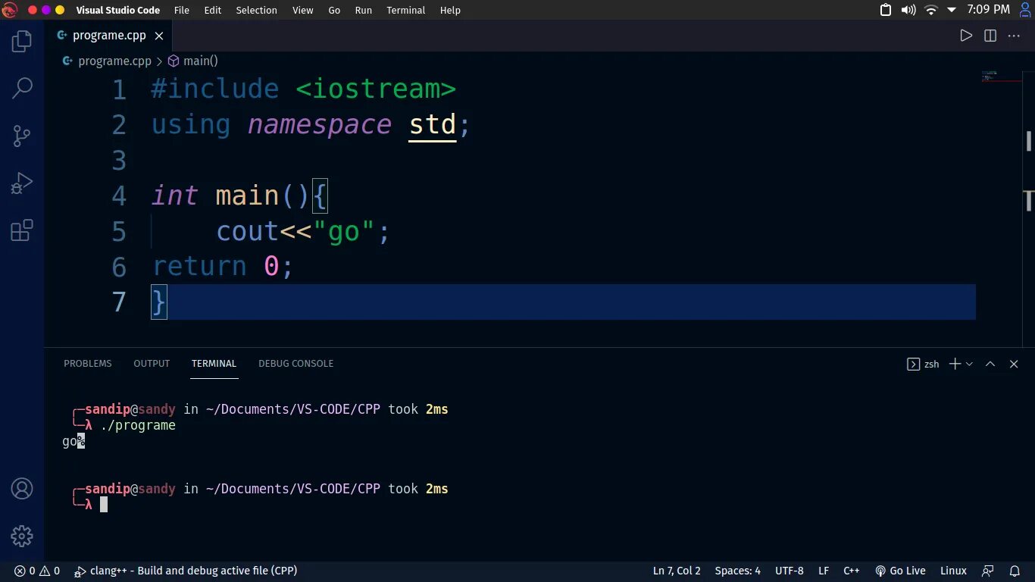Open the View menu
The width and height of the screenshot is (1035, 582).
[x=303, y=10]
